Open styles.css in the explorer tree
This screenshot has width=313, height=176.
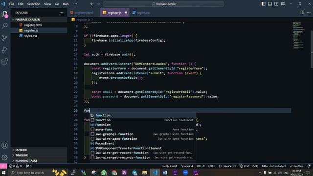click(x=39, y=36)
